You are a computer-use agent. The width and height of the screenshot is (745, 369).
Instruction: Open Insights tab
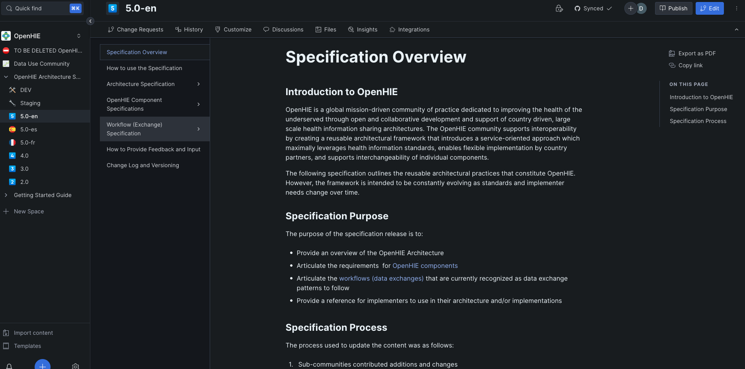363,29
